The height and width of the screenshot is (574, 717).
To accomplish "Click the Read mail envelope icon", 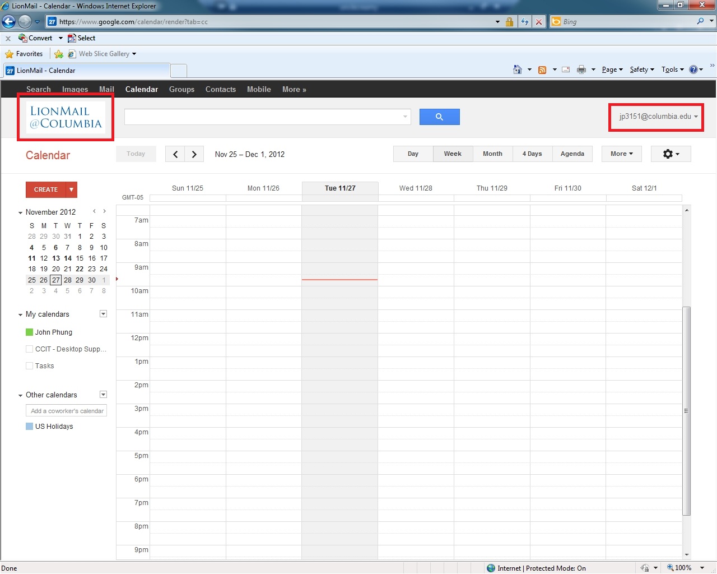I will click(x=566, y=70).
